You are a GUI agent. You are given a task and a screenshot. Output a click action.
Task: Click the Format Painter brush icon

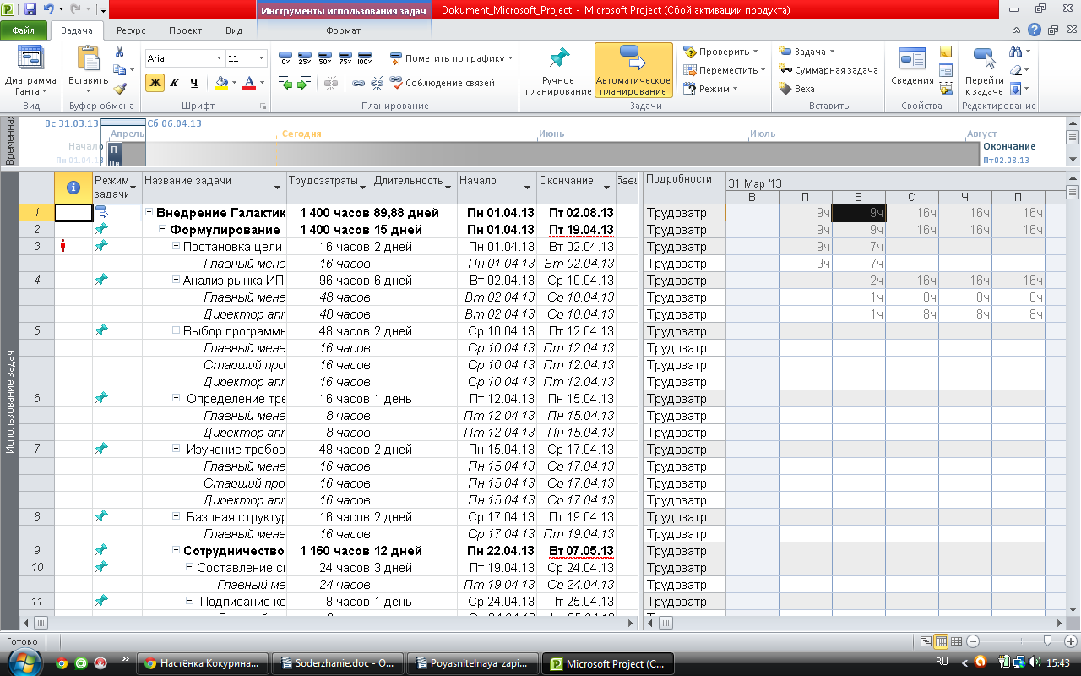coord(120,88)
